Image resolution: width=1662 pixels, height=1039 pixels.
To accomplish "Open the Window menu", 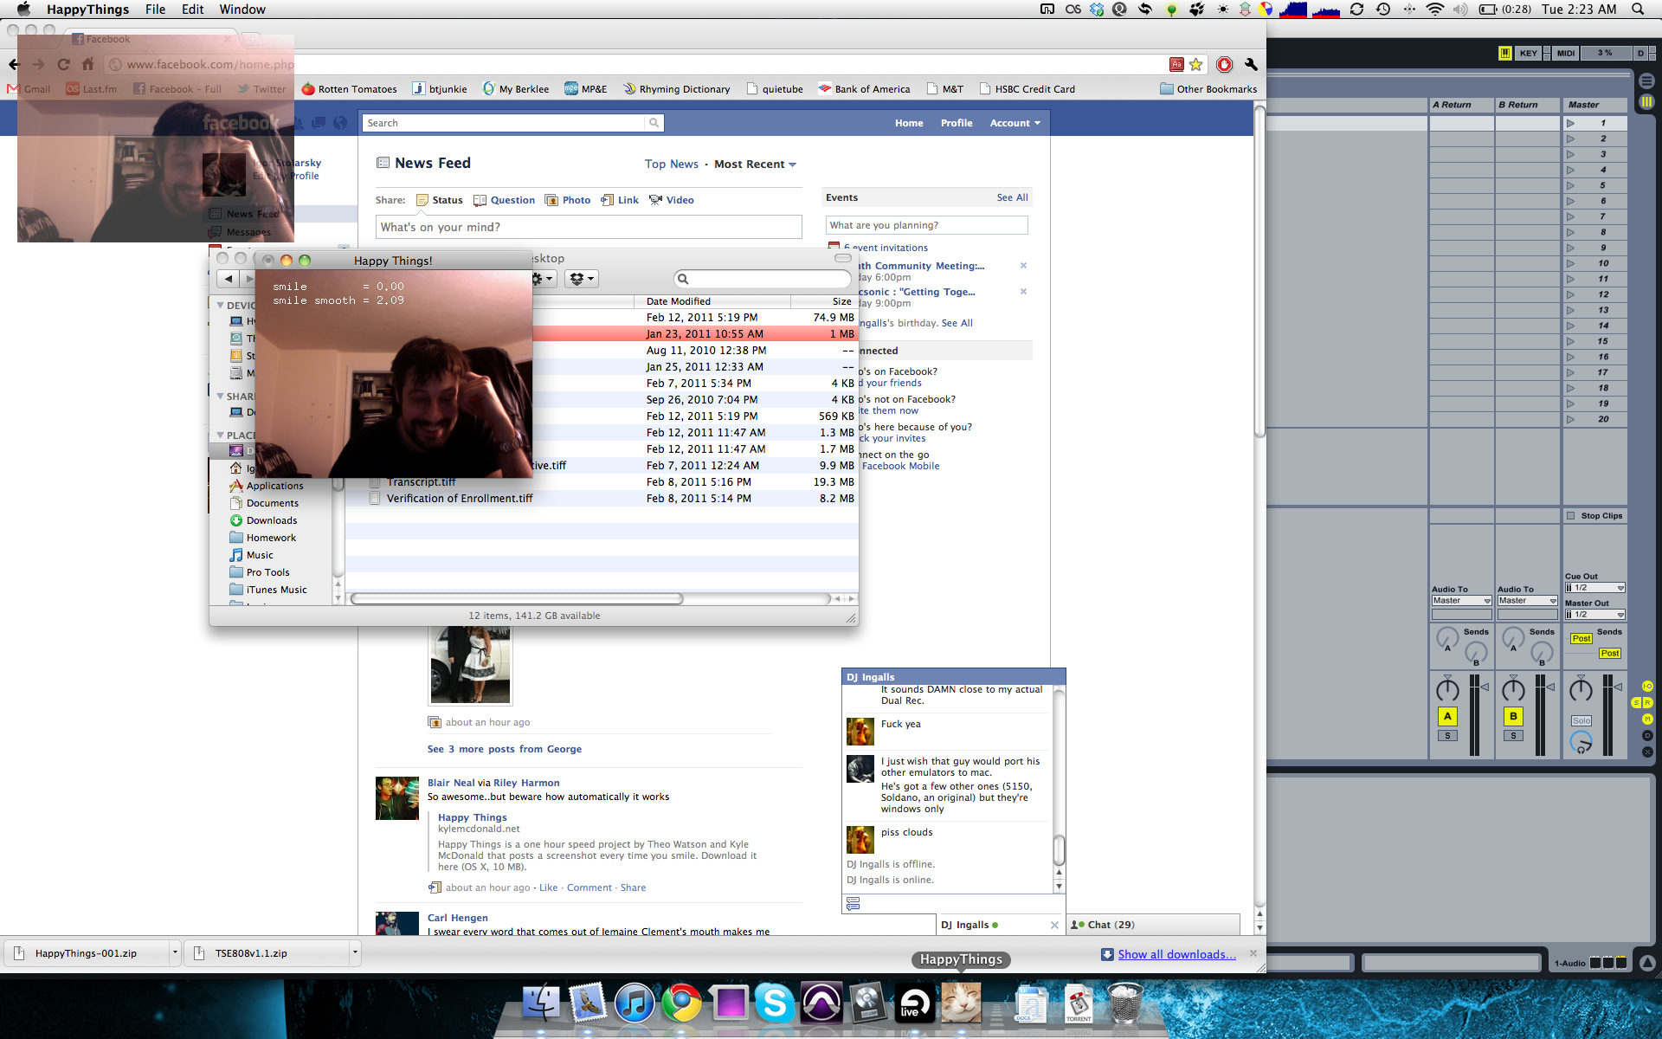I will tap(242, 10).
